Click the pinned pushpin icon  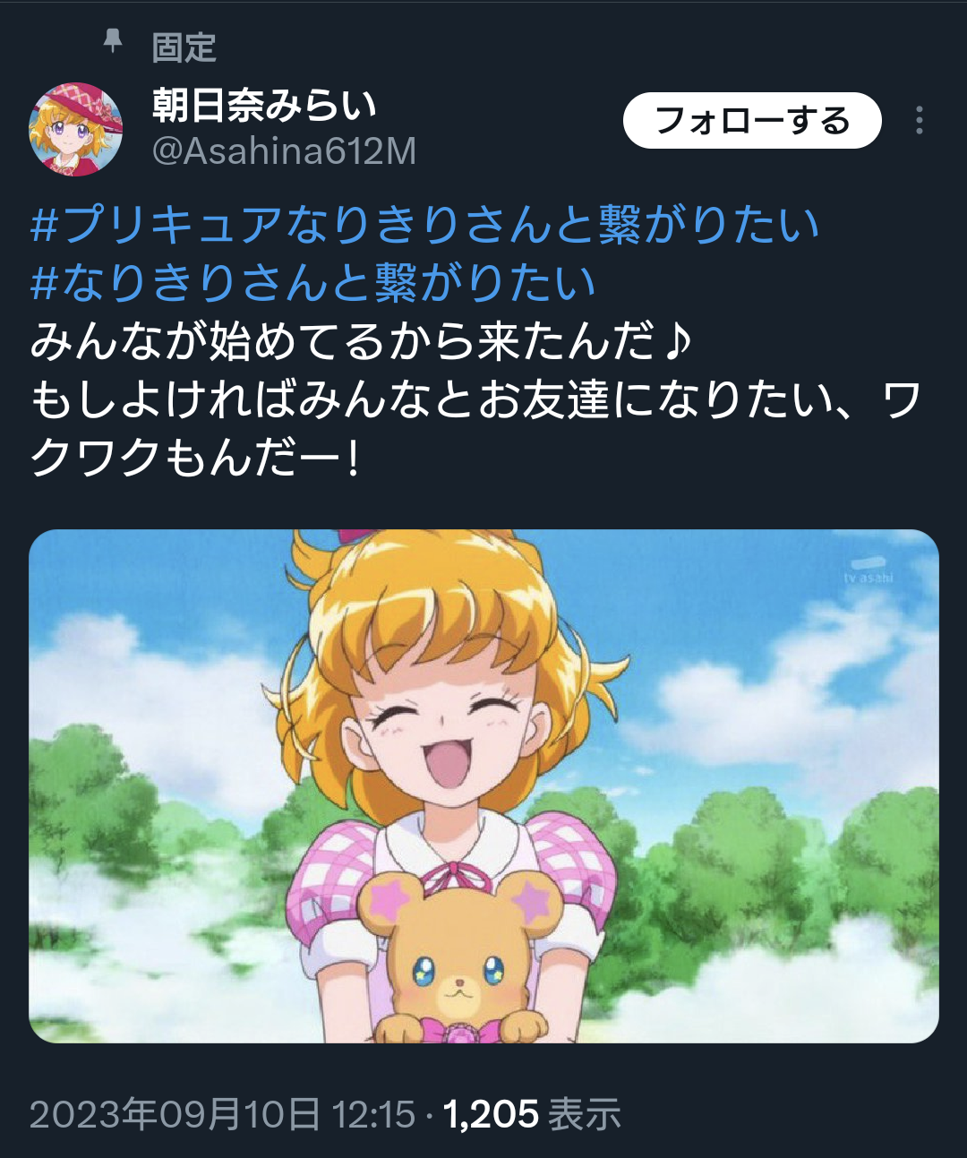click(x=113, y=41)
